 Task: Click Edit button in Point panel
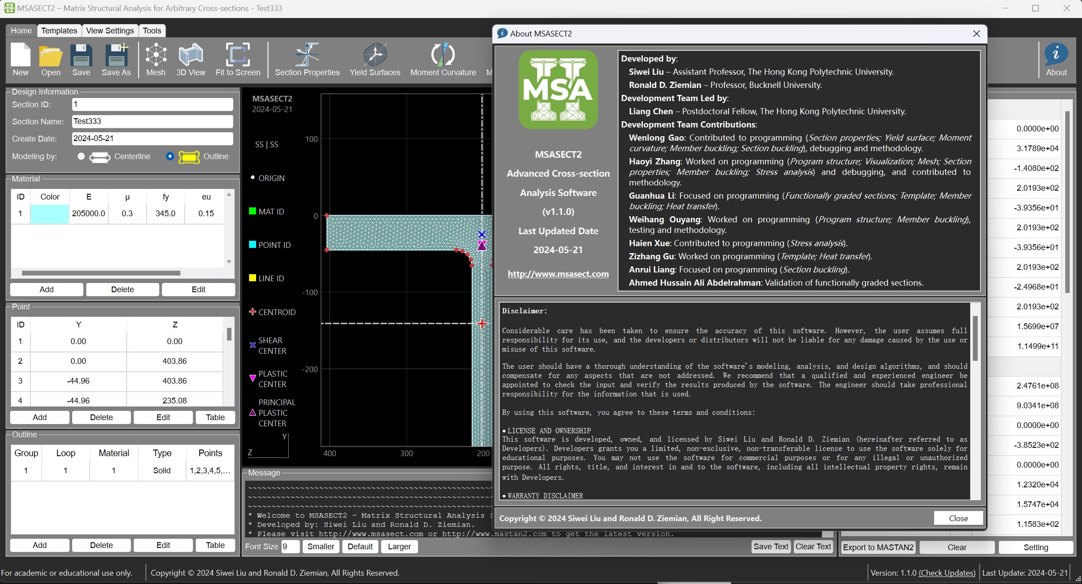click(163, 417)
